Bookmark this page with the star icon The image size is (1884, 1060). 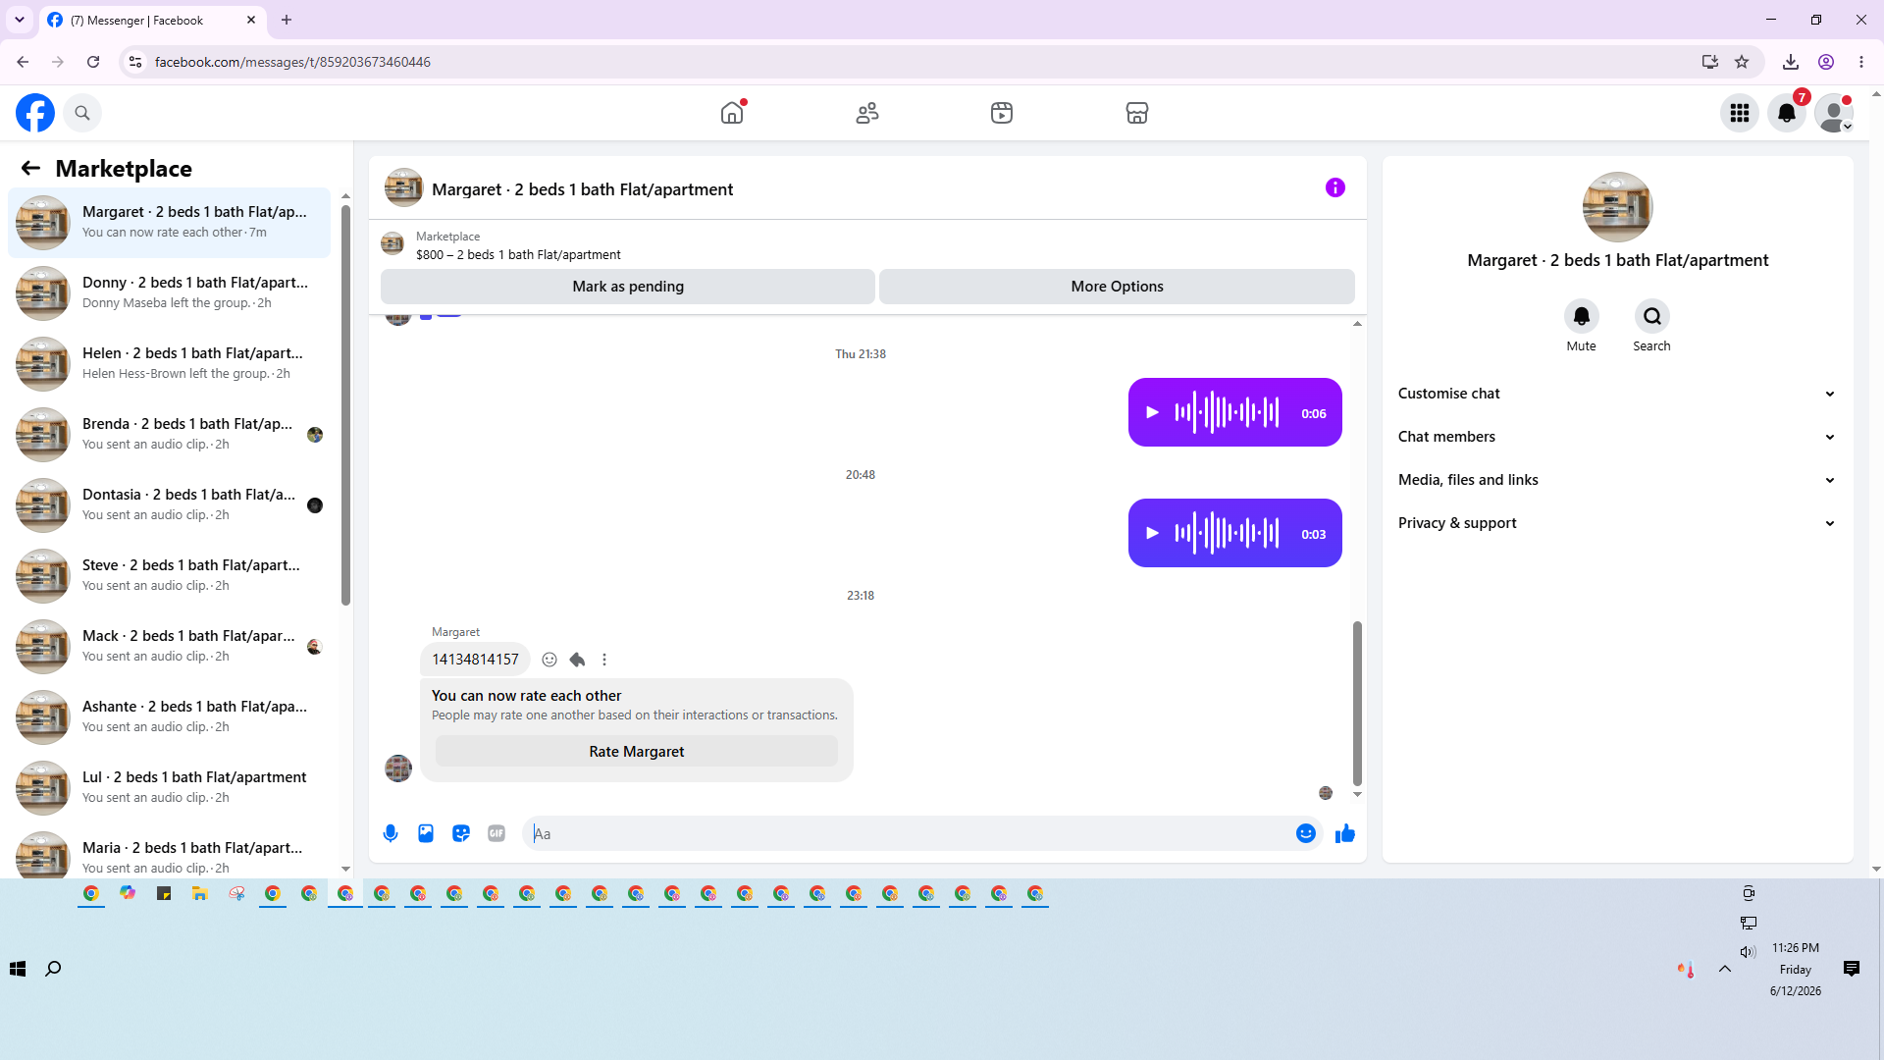[x=1742, y=62]
